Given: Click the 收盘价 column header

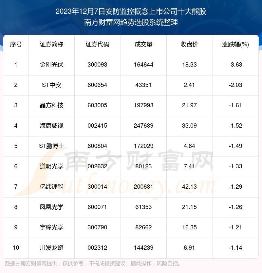Looking at the screenshot, I should point(189,44).
